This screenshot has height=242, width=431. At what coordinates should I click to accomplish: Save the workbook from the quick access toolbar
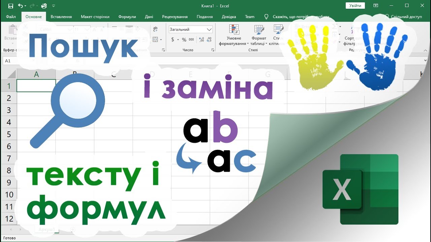point(10,6)
